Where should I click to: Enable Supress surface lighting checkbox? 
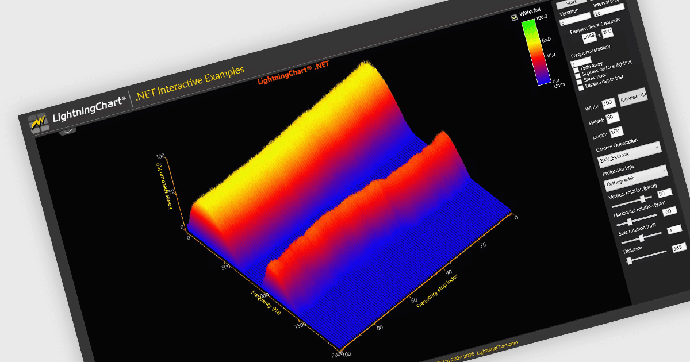tap(577, 76)
